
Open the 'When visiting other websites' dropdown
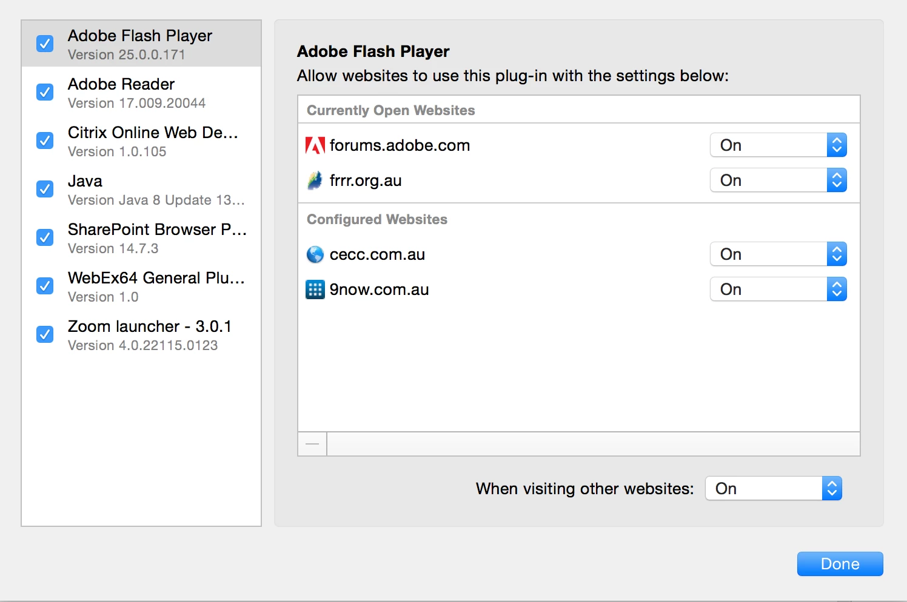pos(774,489)
